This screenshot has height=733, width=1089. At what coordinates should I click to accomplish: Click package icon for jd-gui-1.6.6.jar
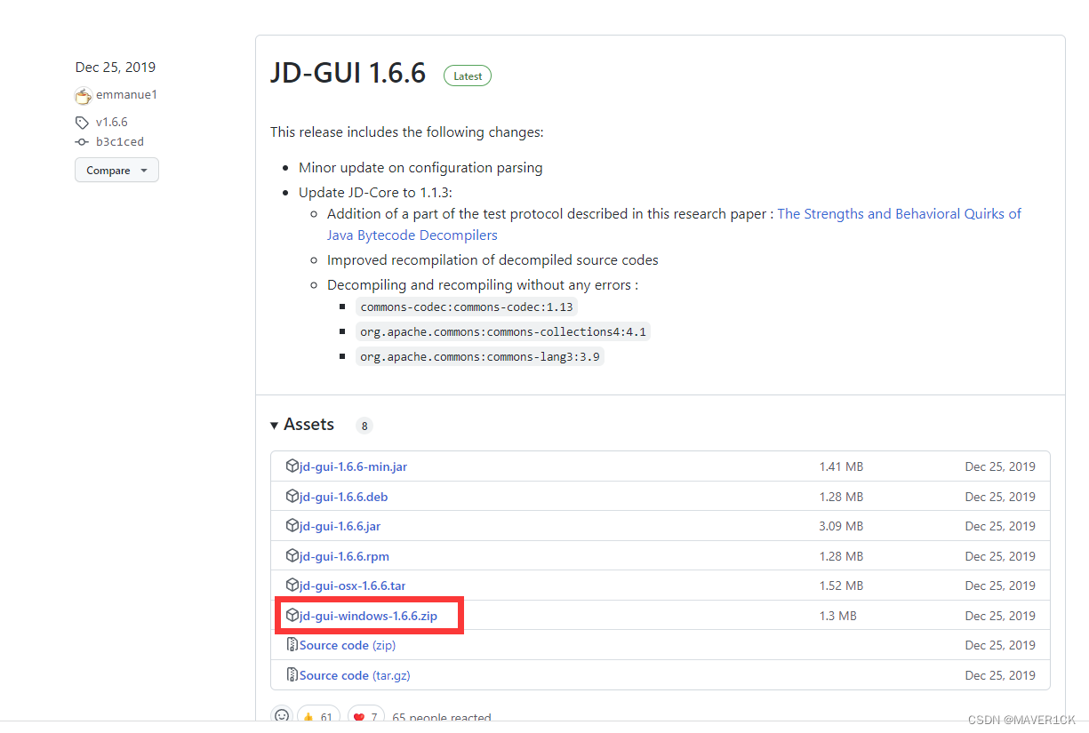(292, 526)
